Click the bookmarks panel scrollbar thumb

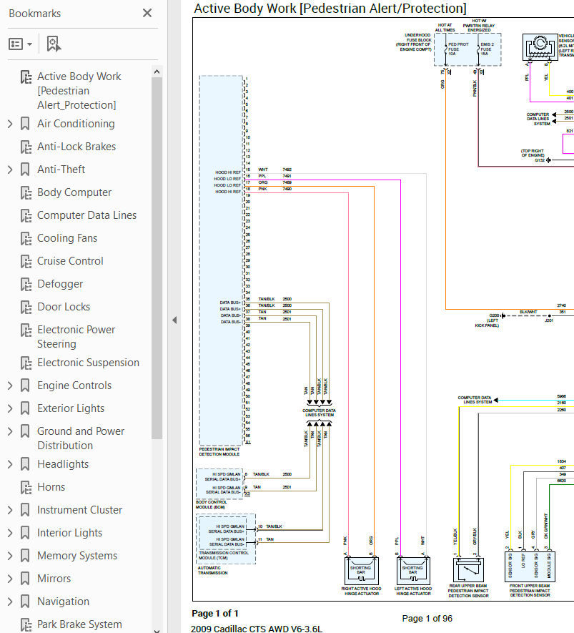pos(157,258)
